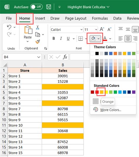Click the Cancel X formula bar icon
The image size is (139, 157).
[51, 57]
